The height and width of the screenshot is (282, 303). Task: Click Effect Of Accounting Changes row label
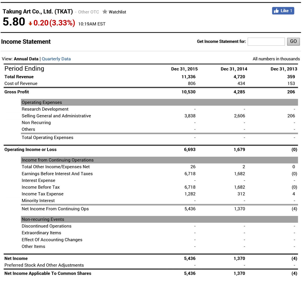[x=52, y=240]
